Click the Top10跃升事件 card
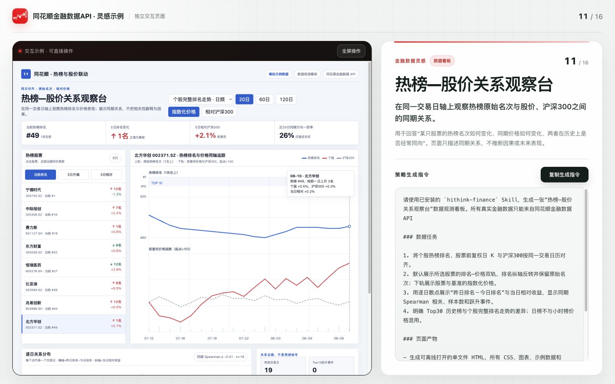This screenshot has width=615, height=384. [x=331, y=366]
